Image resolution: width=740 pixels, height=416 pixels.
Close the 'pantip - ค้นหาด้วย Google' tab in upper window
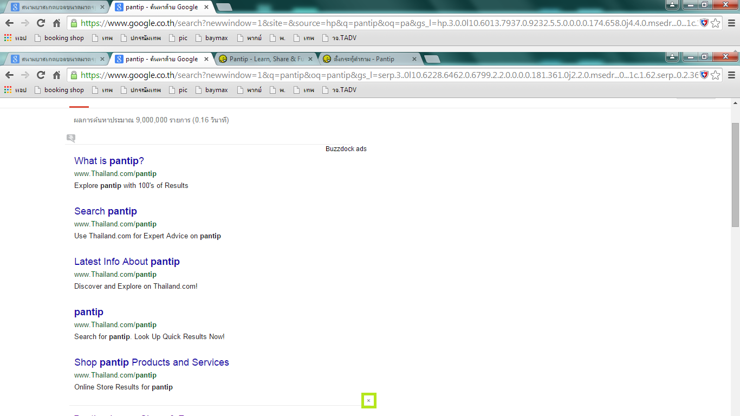tap(206, 7)
